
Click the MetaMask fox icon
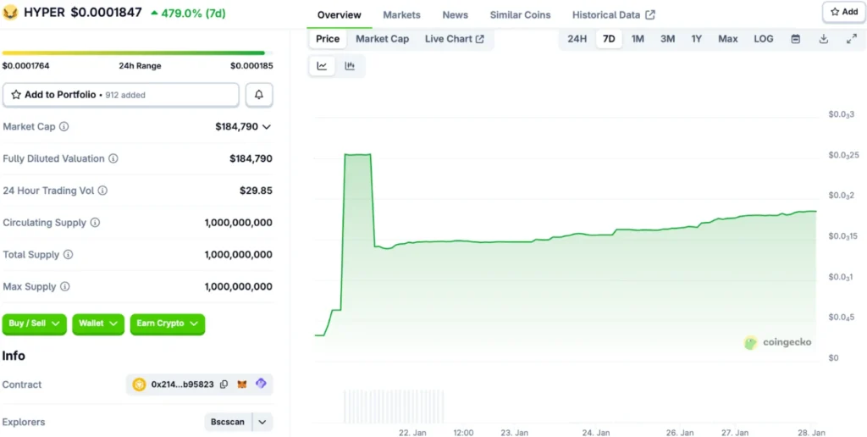pos(242,384)
